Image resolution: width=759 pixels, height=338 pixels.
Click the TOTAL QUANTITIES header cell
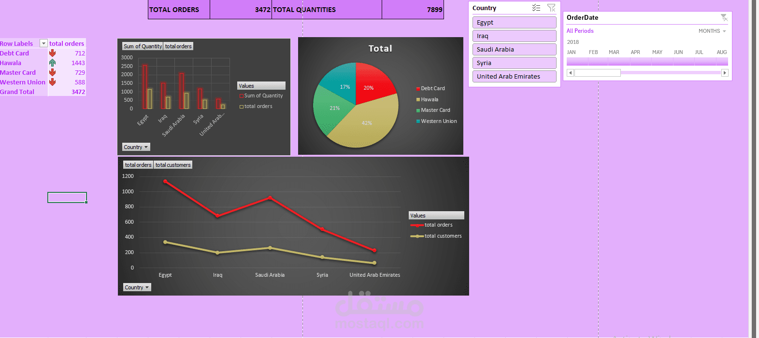327,10
